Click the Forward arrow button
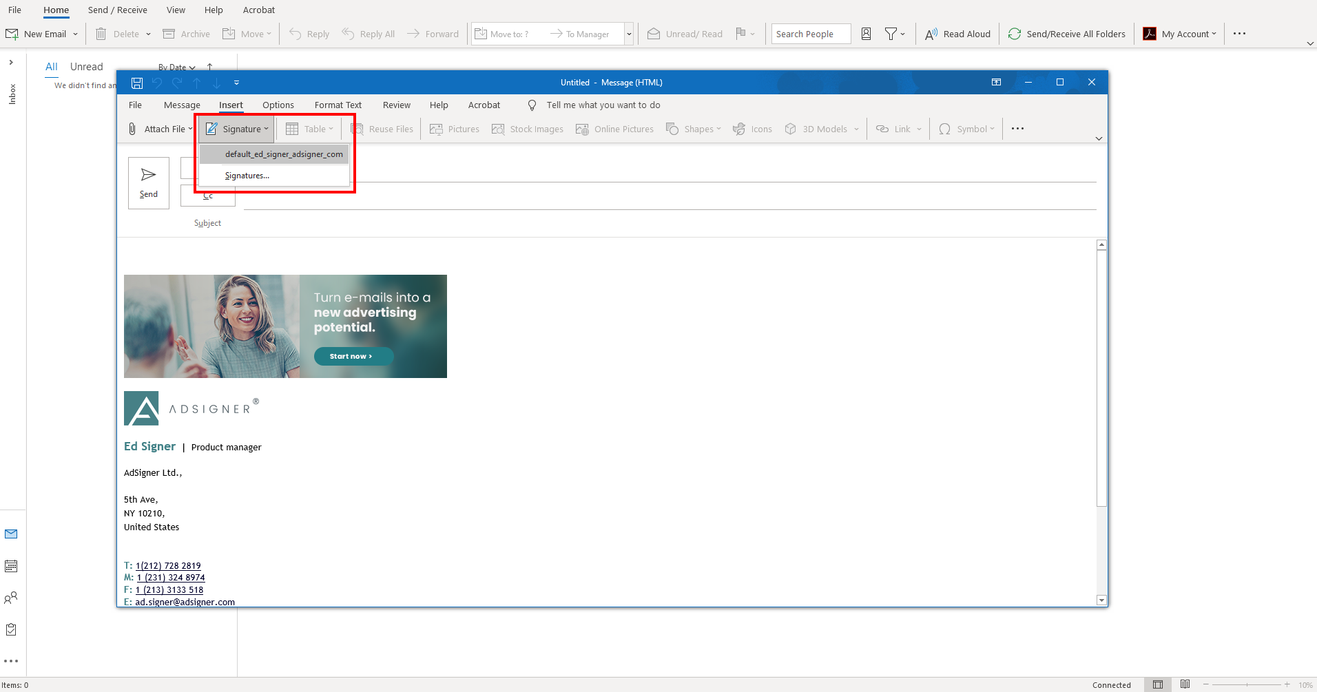This screenshot has width=1317, height=692. [433, 34]
